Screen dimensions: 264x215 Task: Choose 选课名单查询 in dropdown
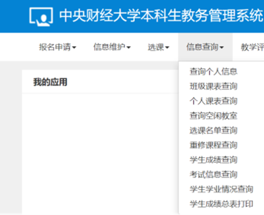213,130
